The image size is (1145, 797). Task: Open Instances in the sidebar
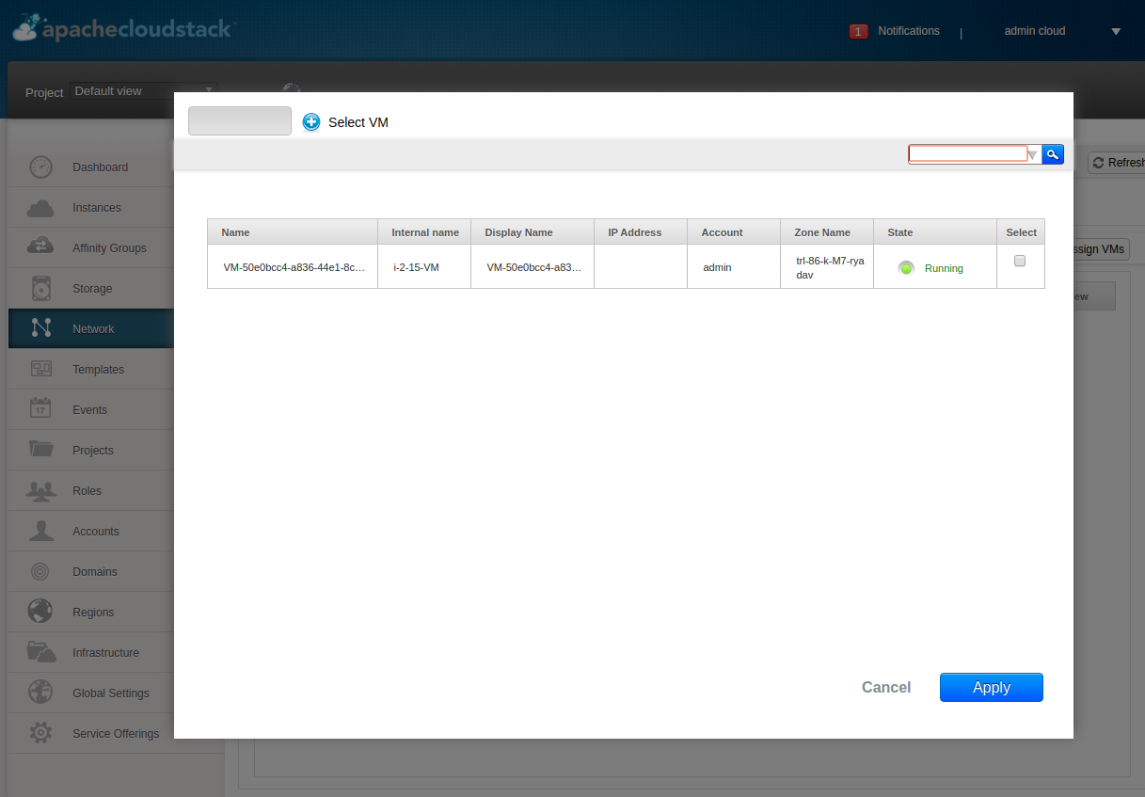[97, 207]
